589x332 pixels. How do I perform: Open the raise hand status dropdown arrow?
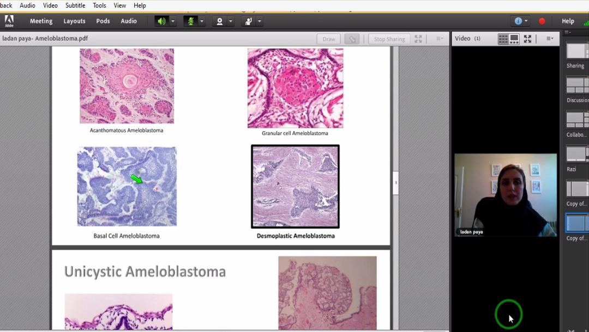click(260, 21)
